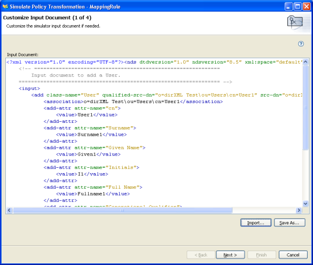313x265 pixels.
Task: Click the vertical scrollbar thumb
Action: tap(305, 107)
